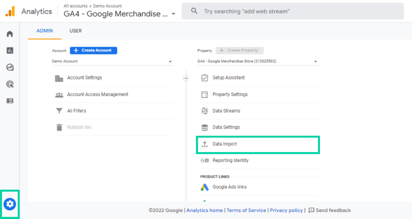The image size is (412, 219).
Task: Open Configure icon in sidebar
Action: click(10, 100)
